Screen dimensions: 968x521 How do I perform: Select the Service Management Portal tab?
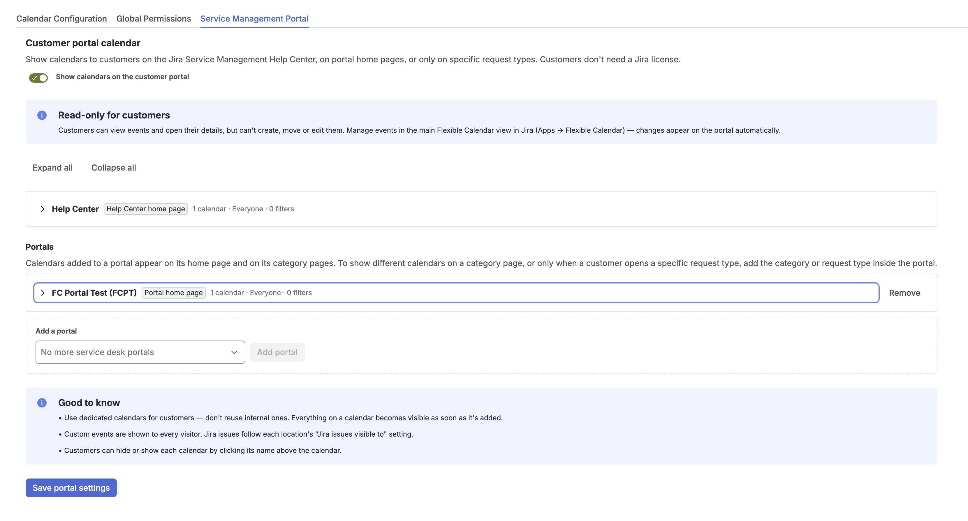pos(254,18)
